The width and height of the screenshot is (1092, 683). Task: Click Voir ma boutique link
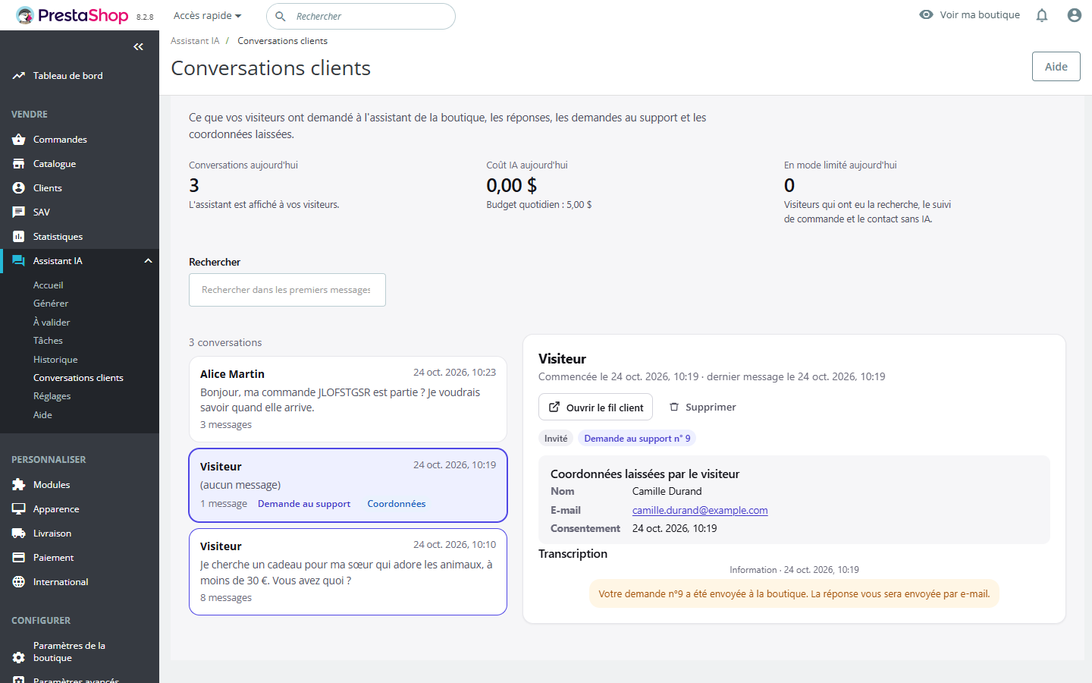[980, 14]
